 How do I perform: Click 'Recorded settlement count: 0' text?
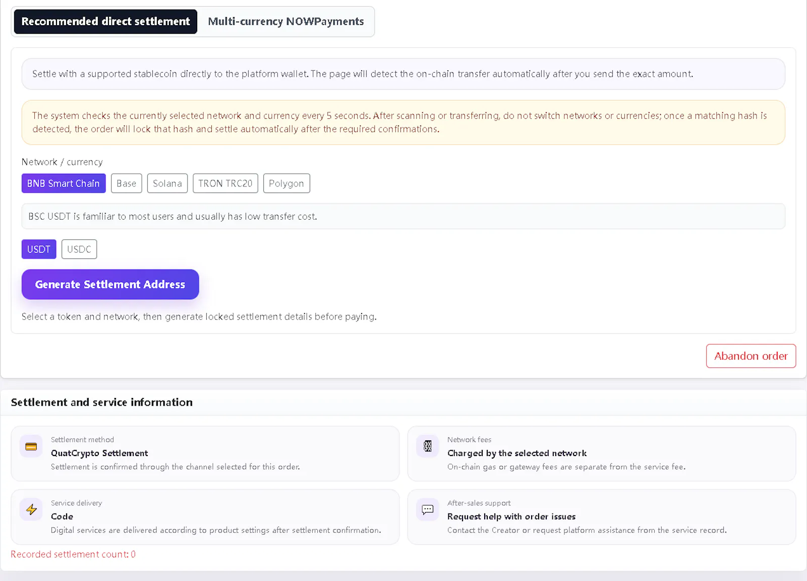pos(73,554)
